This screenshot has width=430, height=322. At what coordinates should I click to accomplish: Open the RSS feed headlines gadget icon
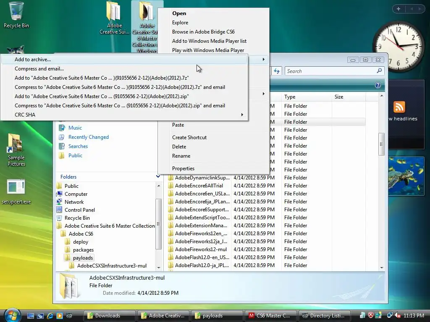click(399, 107)
